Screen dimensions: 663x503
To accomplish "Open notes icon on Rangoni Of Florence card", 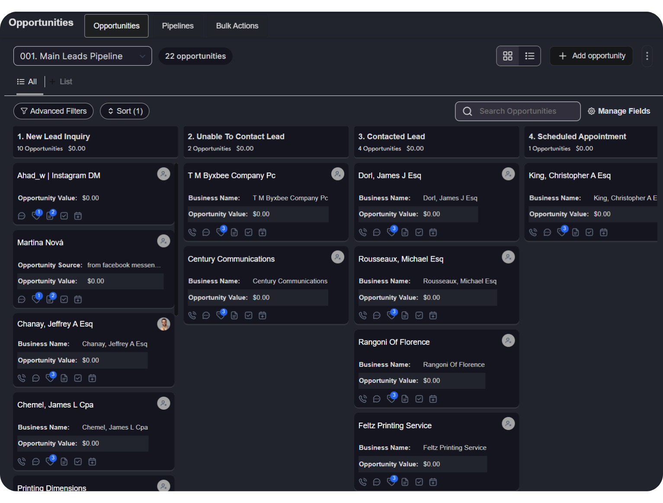I will click(x=405, y=399).
